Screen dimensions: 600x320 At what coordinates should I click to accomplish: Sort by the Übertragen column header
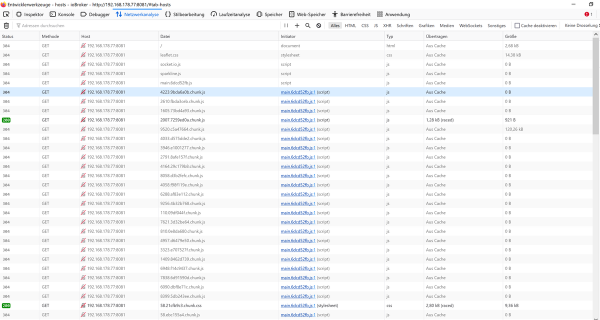coord(463,36)
